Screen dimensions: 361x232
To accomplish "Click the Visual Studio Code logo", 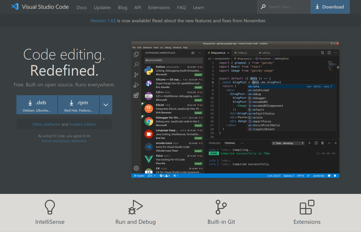I will coord(15,7).
